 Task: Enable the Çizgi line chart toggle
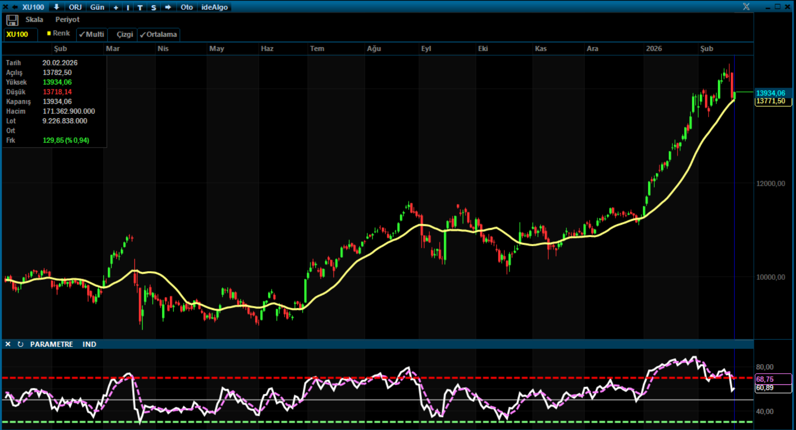pos(124,34)
